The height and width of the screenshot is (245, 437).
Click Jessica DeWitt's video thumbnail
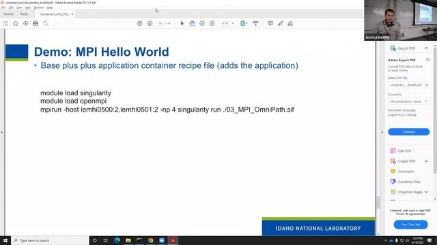pyautogui.click(x=401, y=20)
